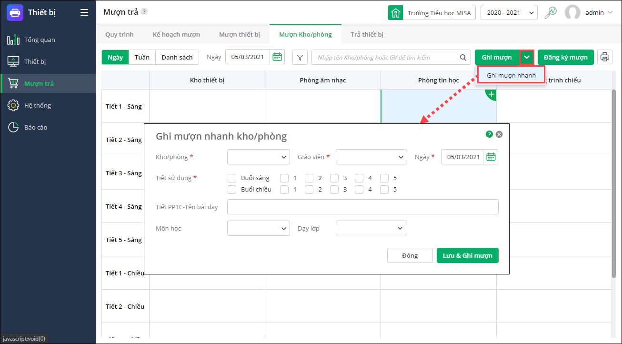Click the Phòng âm nhạc column header
Viewport: 622px width, 344px height.
coord(323,80)
